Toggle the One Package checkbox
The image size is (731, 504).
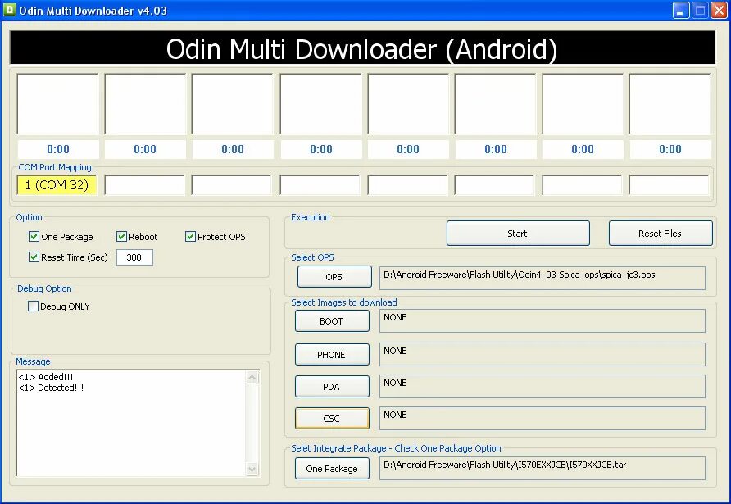pos(34,236)
